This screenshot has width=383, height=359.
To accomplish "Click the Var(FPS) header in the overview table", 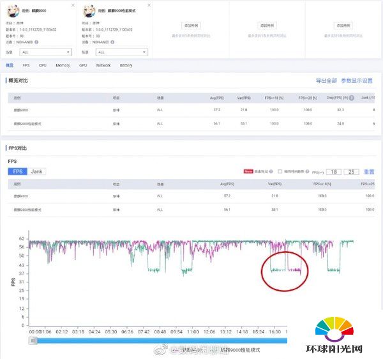I will click(x=244, y=98).
